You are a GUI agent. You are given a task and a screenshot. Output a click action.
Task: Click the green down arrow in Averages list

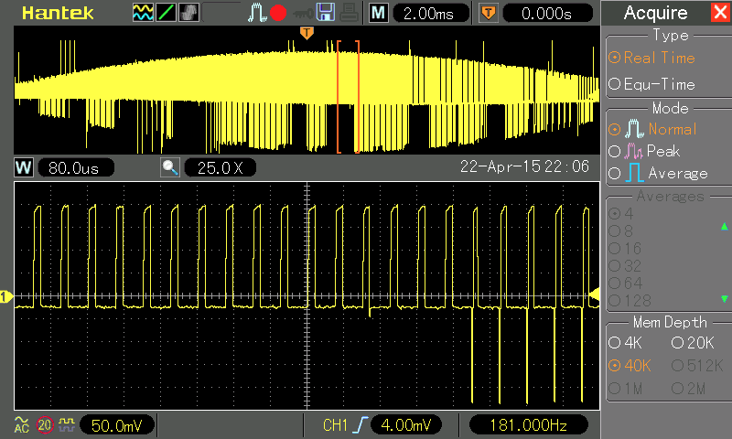click(x=724, y=298)
